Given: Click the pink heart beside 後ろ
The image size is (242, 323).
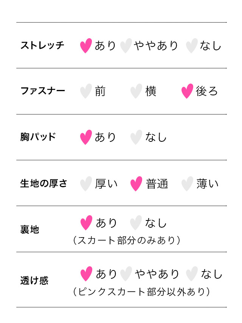Looking at the screenshot, I should [187, 91].
